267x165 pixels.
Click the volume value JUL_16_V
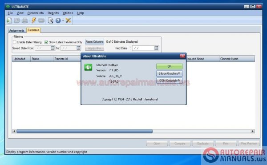[x=115, y=76]
